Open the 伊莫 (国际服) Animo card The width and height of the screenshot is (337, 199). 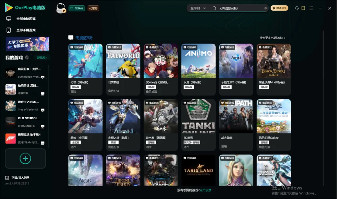(198, 70)
